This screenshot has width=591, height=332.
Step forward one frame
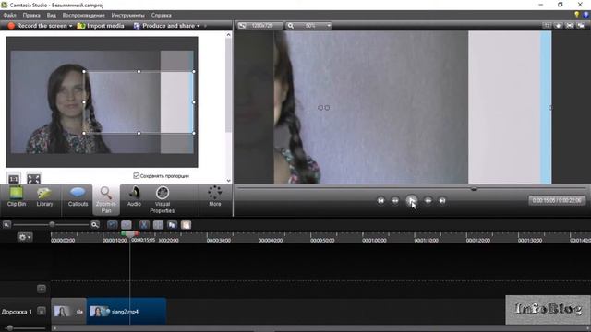428,201
